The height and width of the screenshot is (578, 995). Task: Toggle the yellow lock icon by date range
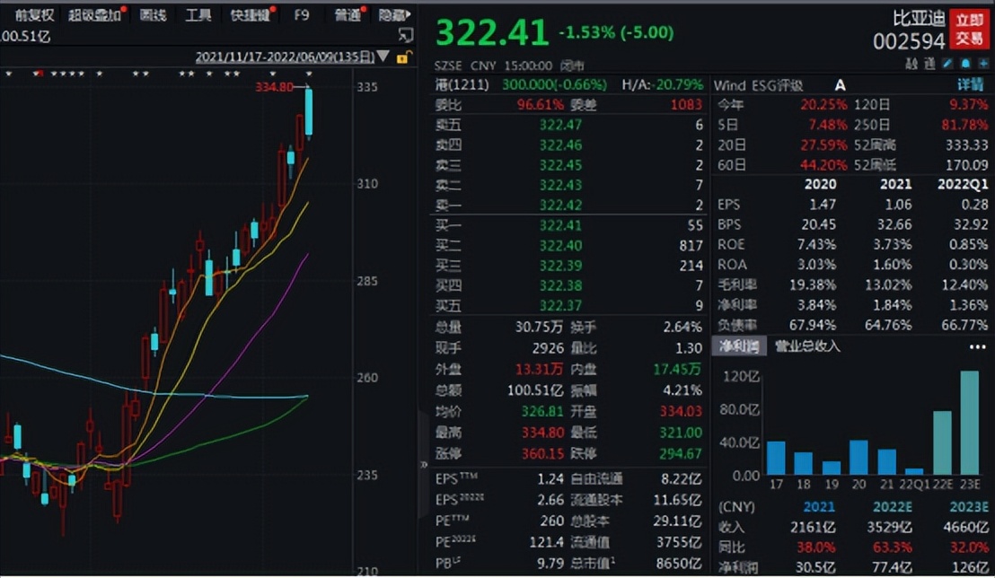click(x=405, y=57)
